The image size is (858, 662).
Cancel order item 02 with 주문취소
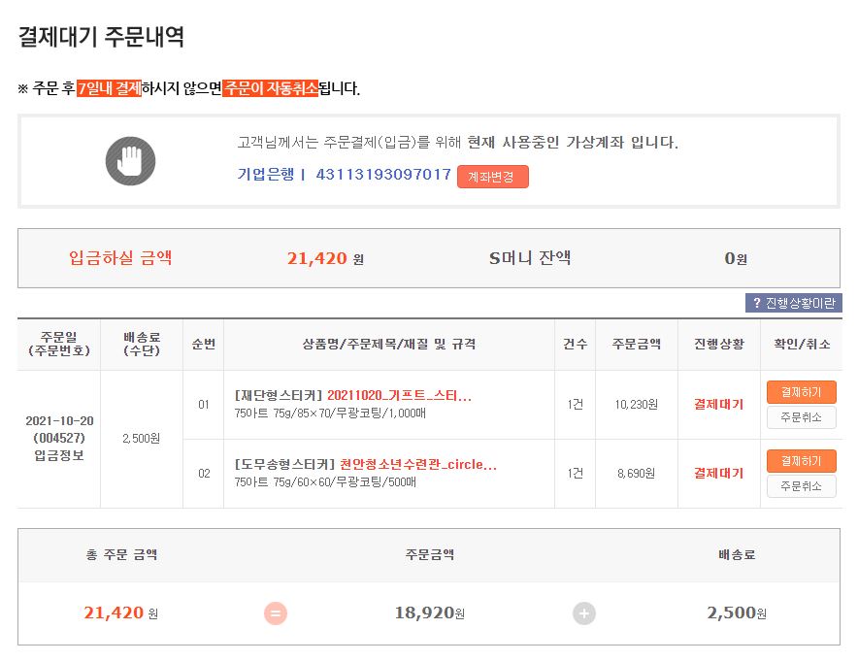pyautogui.click(x=801, y=486)
